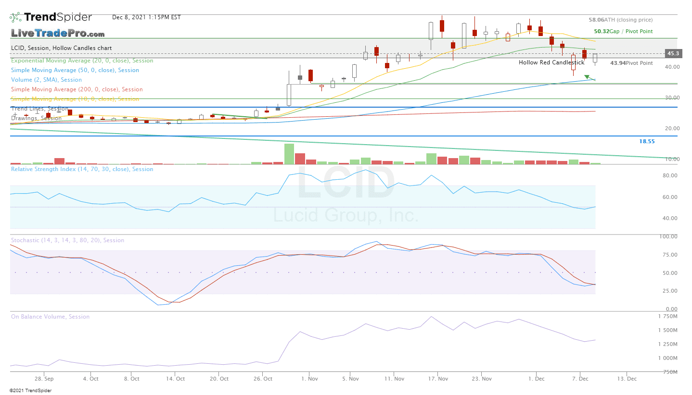Select the green down-arrow signal marker
This screenshot has width=692, height=395.
click(588, 77)
